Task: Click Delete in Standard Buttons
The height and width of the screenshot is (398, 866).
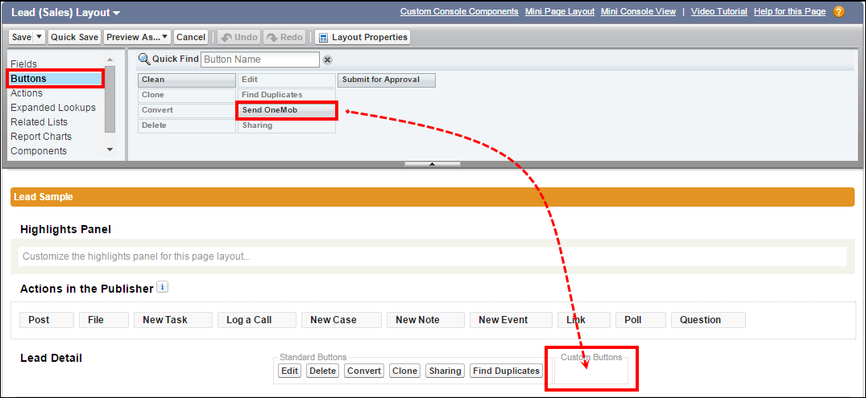Action: tap(322, 371)
